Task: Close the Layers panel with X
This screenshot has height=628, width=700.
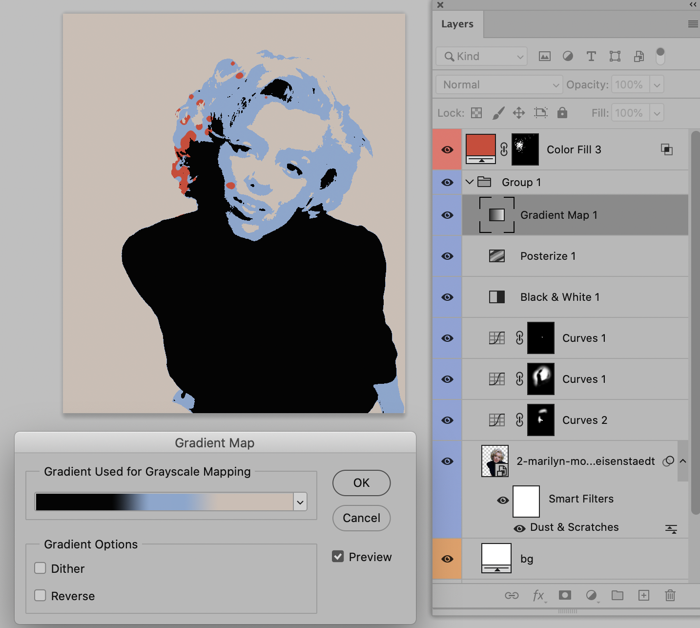Action: point(440,5)
